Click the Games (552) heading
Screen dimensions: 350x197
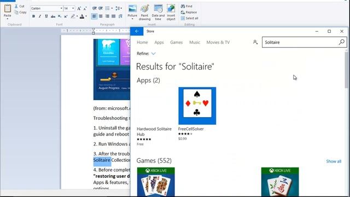tap(154, 160)
